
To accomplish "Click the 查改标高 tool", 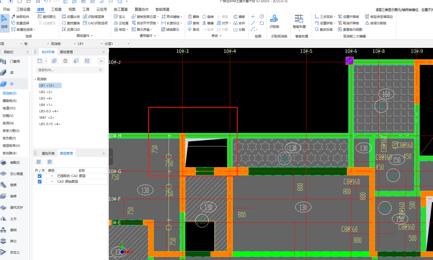I will [x=324, y=29].
